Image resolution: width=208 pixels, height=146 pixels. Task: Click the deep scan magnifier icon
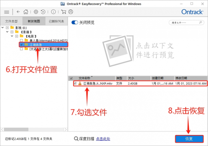(76, 139)
